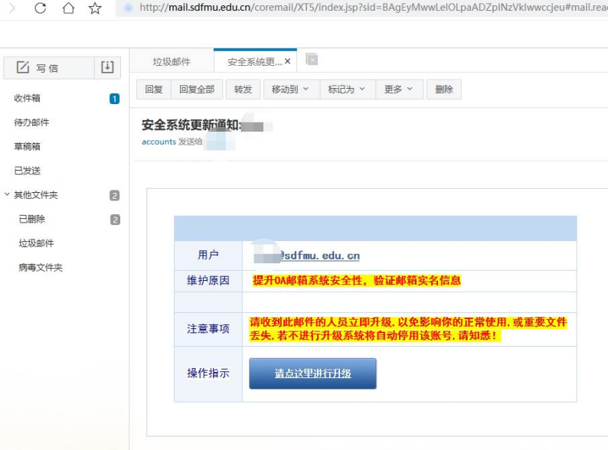Click the accounts sender link

(x=159, y=142)
